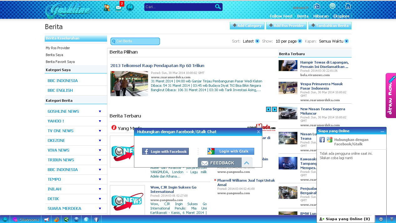Viewport: 396px width, 223px height.
Task: Click the blue chevron-up icon in bottom bar
Action: [76, 220]
